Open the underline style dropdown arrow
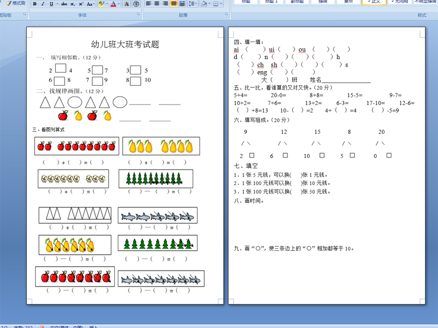Screen dimensions: 438x328 57,4
